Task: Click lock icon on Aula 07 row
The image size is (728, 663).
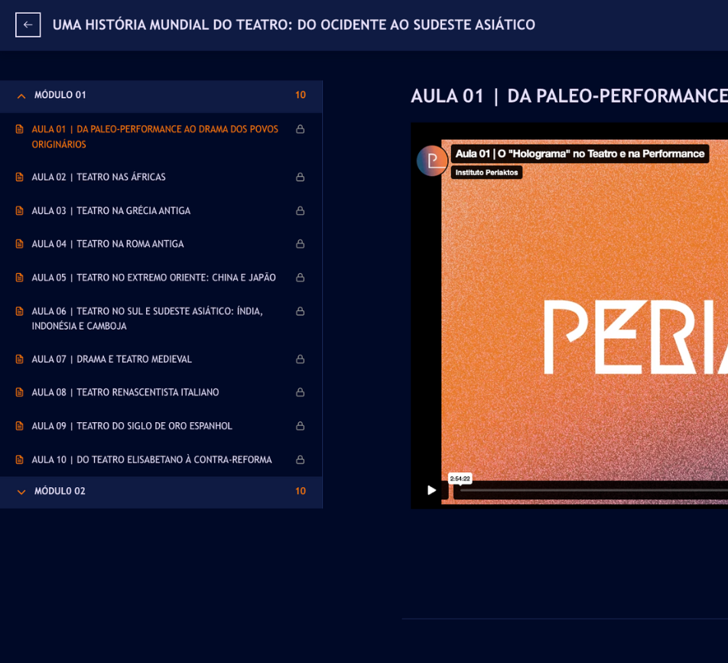Action: pyautogui.click(x=301, y=359)
